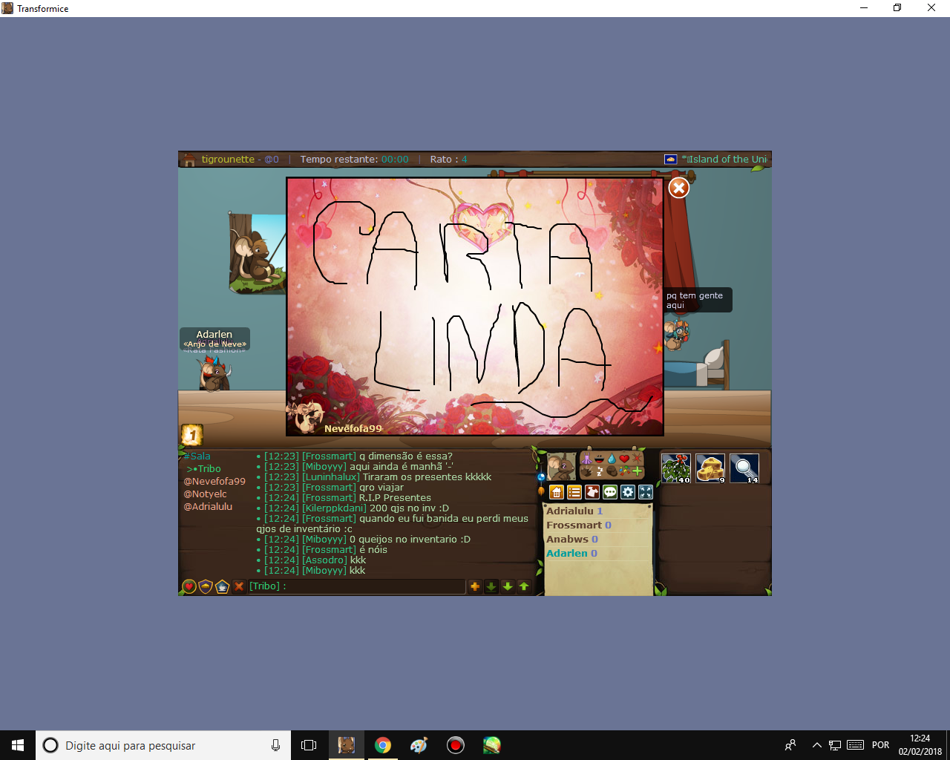Use the cheese item with 9

click(x=710, y=468)
